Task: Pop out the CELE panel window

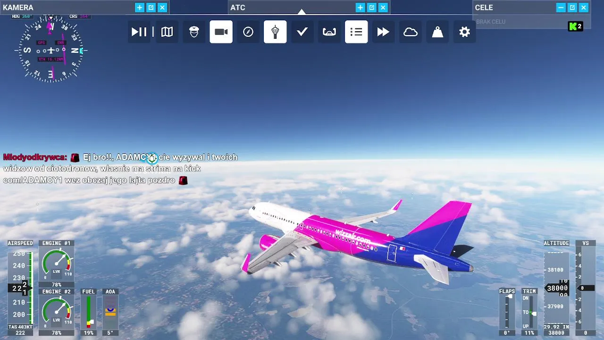Action: tap(572, 8)
